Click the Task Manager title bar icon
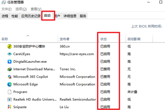This screenshot has width=165, height=110. click(x=4, y=2)
